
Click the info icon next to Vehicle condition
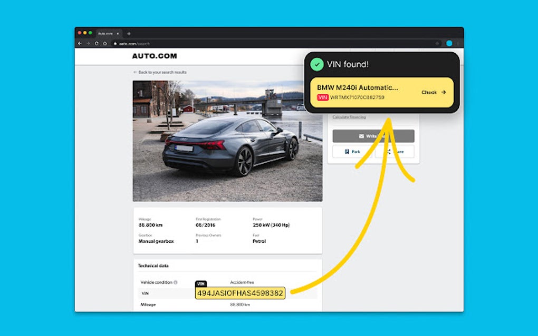[176, 282]
